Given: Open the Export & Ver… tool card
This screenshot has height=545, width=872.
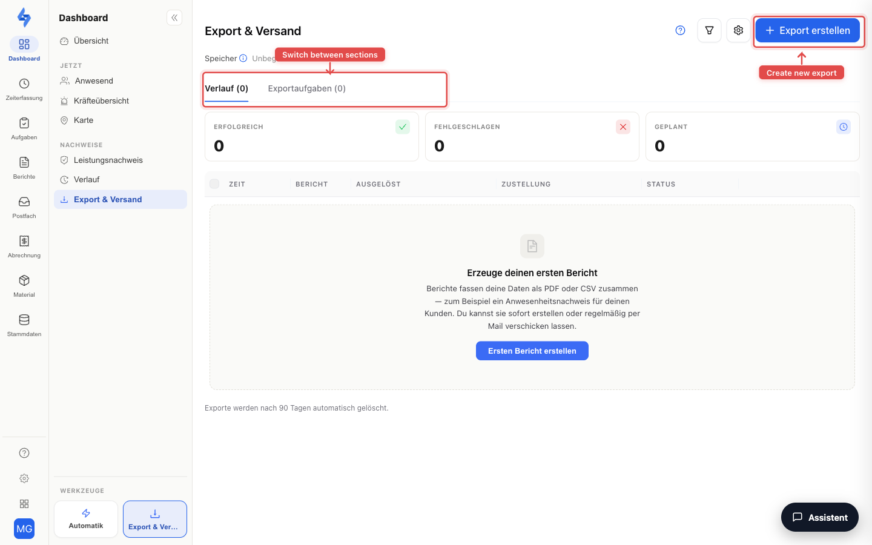Looking at the screenshot, I should (x=155, y=519).
